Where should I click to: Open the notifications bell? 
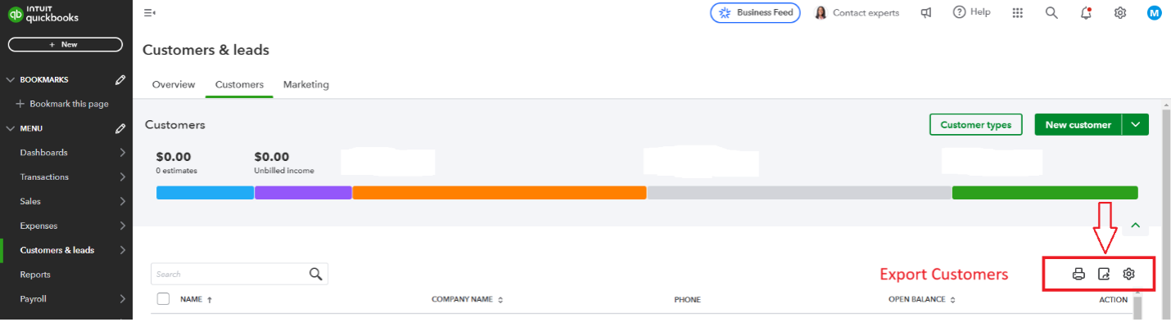(x=1086, y=12)
